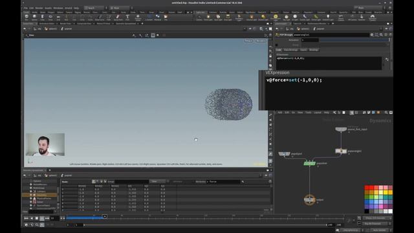Play backward in playbar
Image resolution: width=414 pixels, height=233 pixels.
[32, 218]
